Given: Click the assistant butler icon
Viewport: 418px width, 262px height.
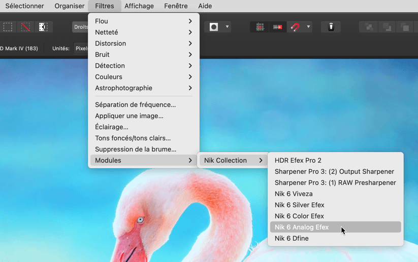Looking at the screenshot, I should coord(331,27).
